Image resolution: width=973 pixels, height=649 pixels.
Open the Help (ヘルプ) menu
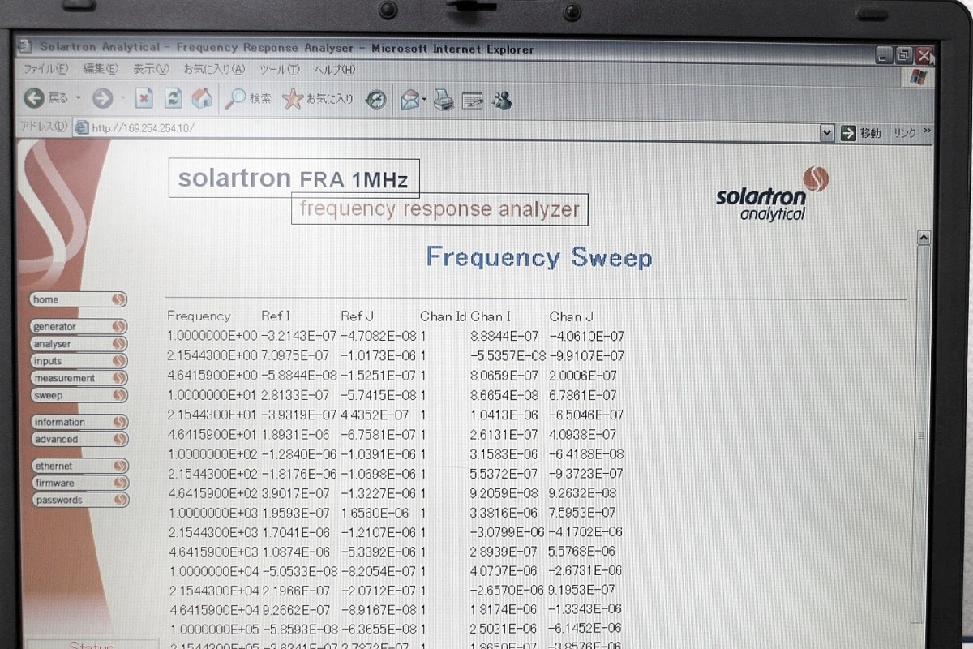(334, 70)
